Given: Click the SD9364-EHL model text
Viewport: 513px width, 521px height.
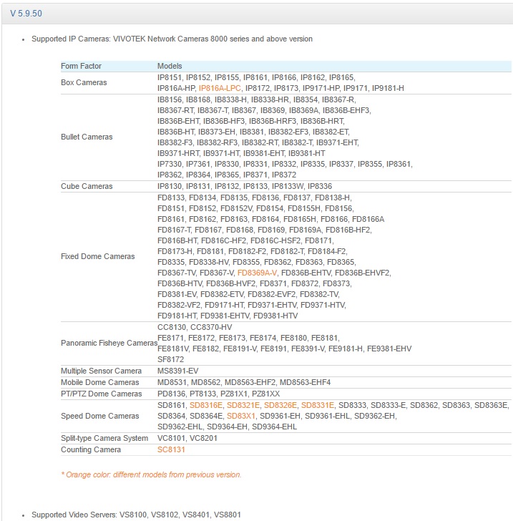Looking at the screenshot, I should click(x=274, y=427).
